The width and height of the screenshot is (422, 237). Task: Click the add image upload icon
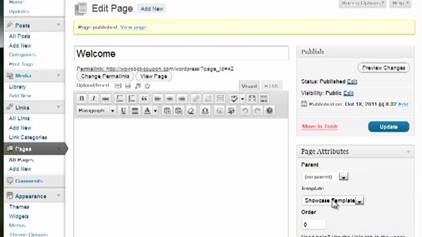click(x=118, y=86)
